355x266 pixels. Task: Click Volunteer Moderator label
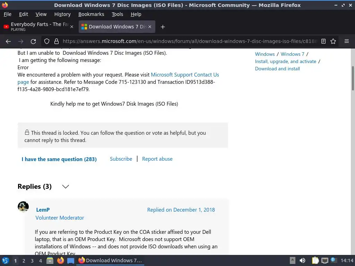coord(60,218)
